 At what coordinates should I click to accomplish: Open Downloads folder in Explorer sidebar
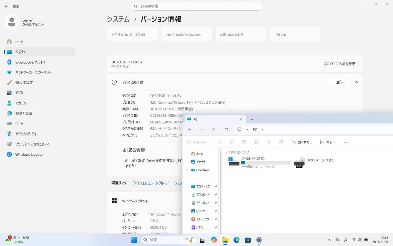[x=203, y=195]
